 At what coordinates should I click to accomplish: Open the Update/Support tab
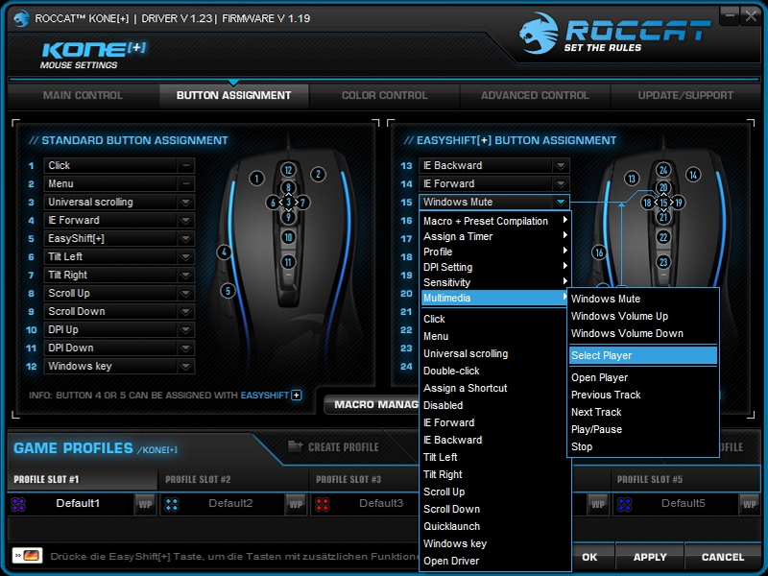tap(685, 95)
